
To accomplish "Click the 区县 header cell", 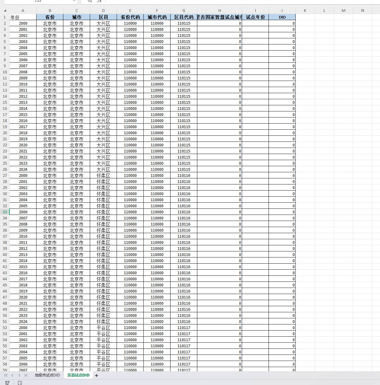I will pos(103,17).
